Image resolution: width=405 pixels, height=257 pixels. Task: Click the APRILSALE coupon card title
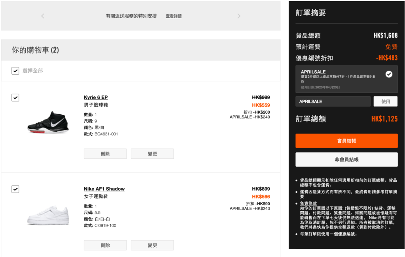(x=313, y=72)
